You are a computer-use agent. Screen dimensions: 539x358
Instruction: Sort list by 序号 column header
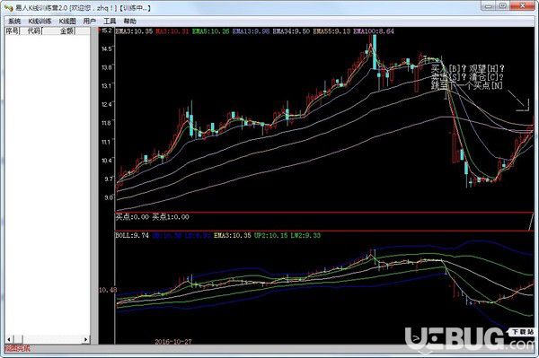click(13, 31)
